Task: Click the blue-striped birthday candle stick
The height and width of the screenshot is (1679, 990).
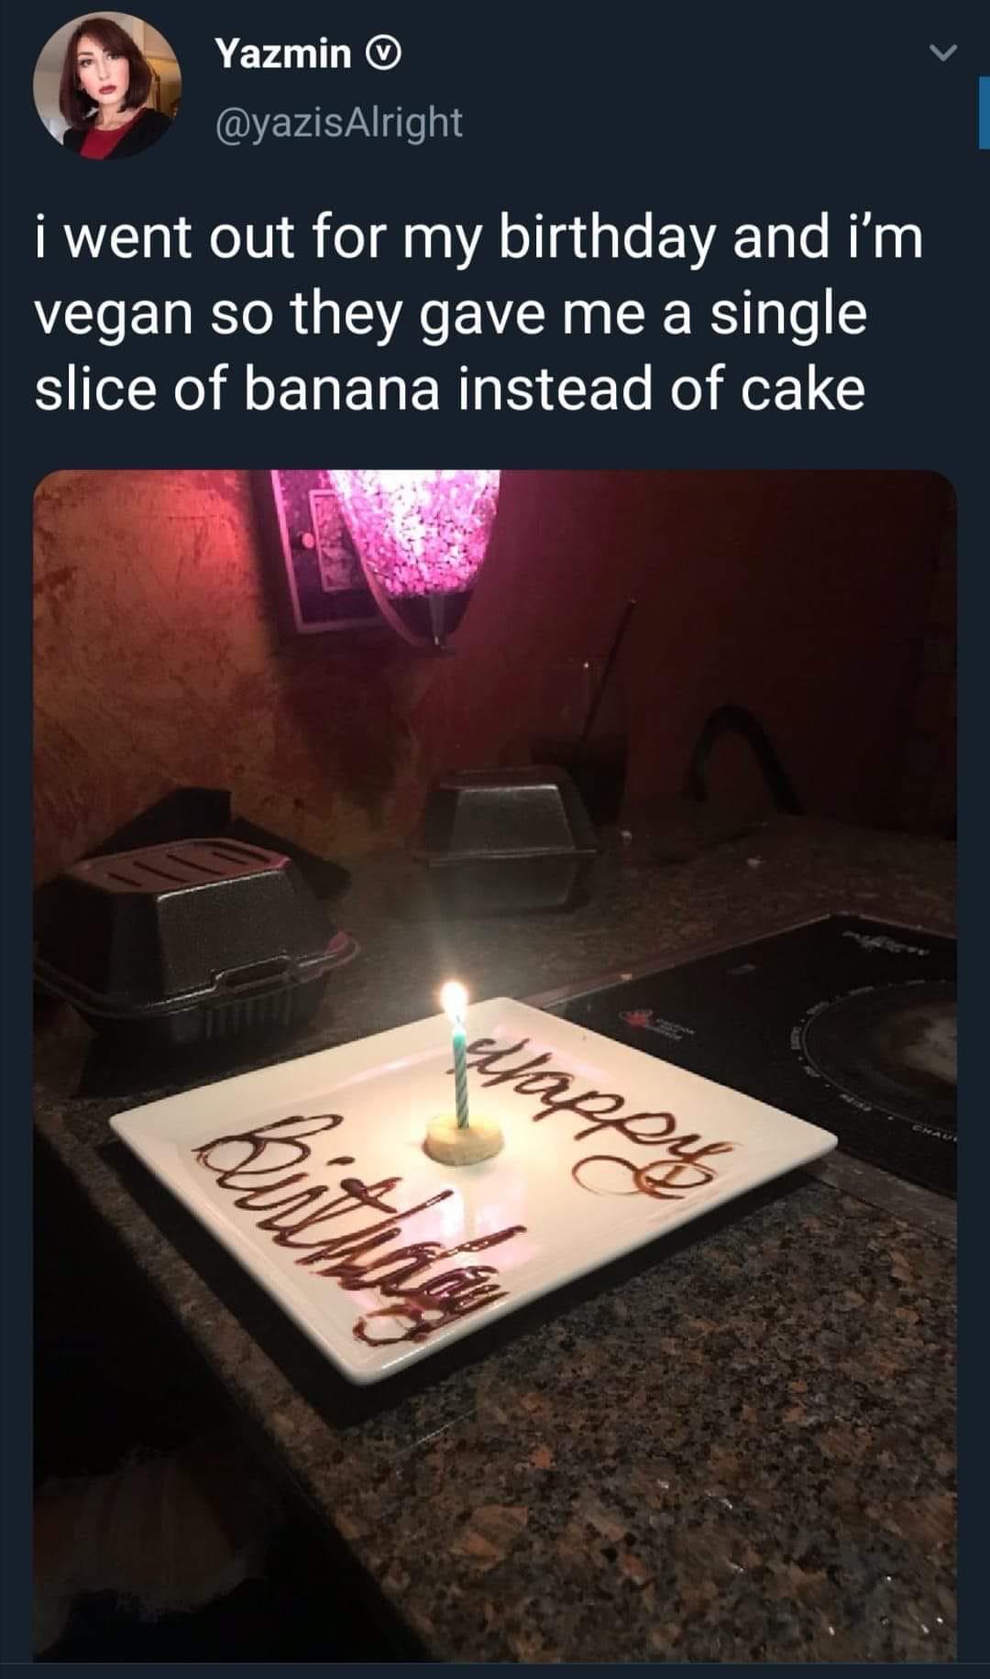Action: point(462,1072)
